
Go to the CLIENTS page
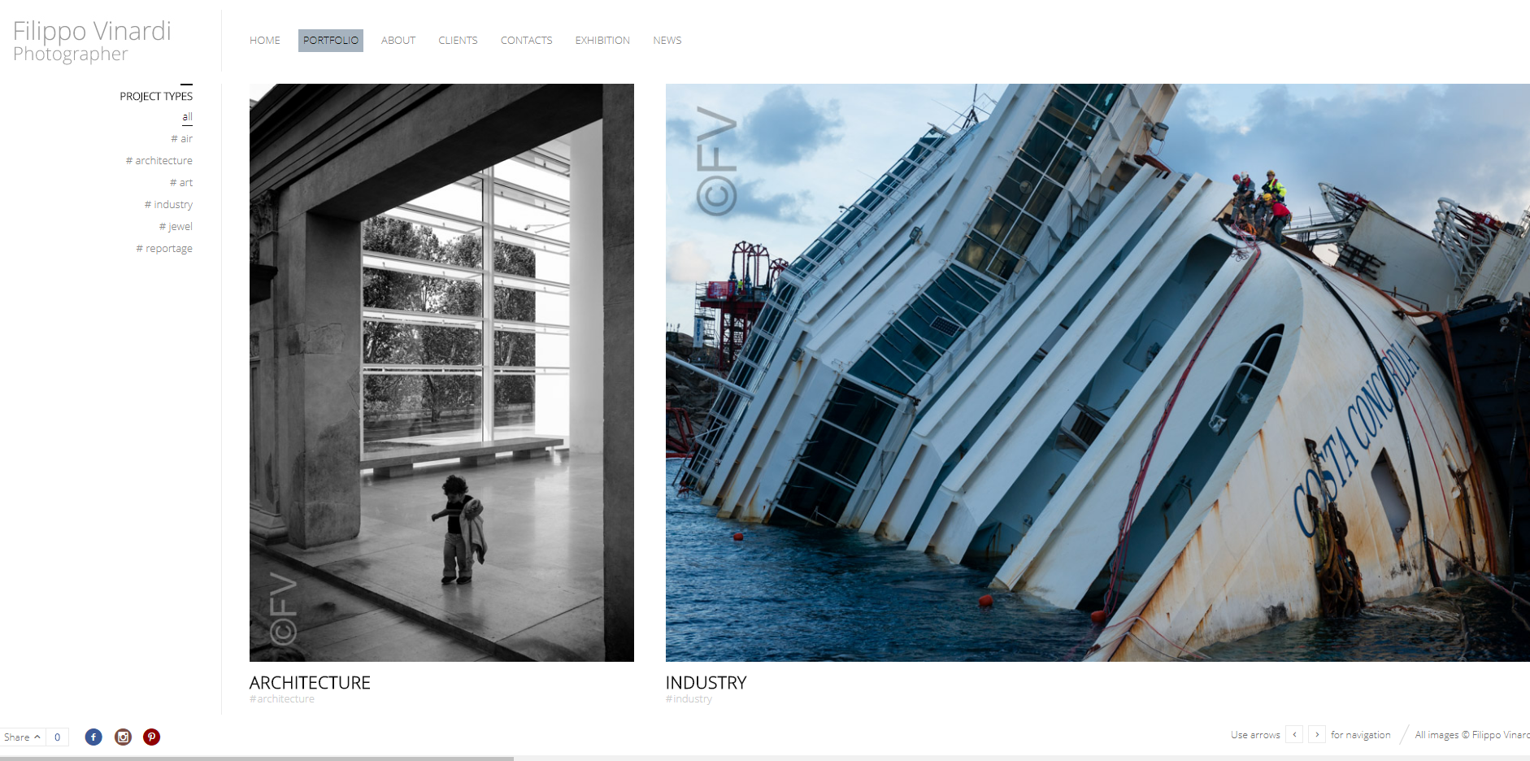[458, 40]
